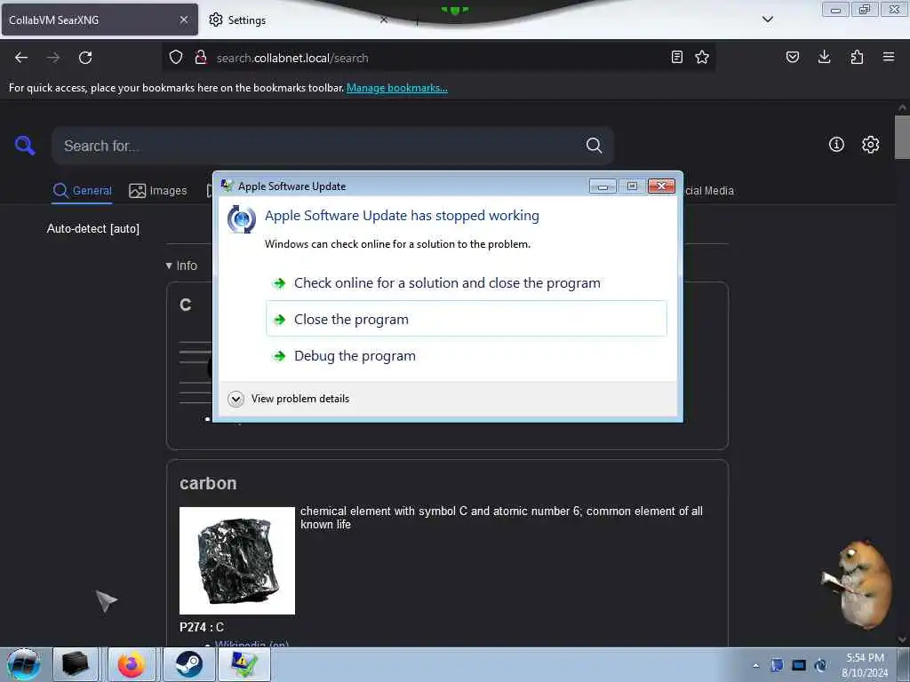
Task: Choose Check online for a solution
Action: coord(466,283)
